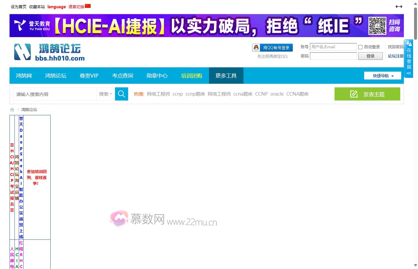Click the pencil icon on 发表主题 button

(354, 94)
